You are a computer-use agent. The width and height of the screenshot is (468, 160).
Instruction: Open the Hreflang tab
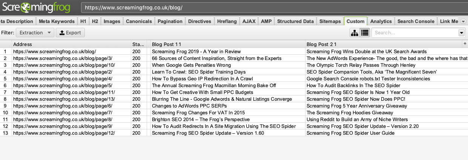(x=227, y=22)
